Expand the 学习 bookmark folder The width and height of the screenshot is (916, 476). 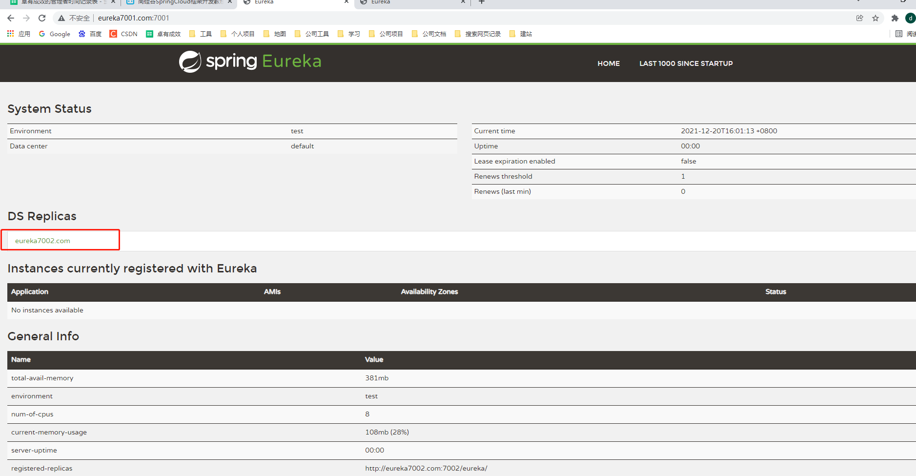pos(349,34)
